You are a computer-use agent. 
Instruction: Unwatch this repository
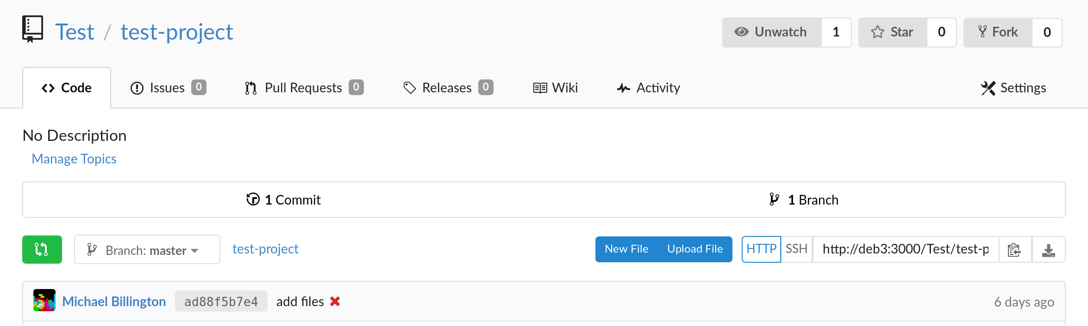pos(772,32)
